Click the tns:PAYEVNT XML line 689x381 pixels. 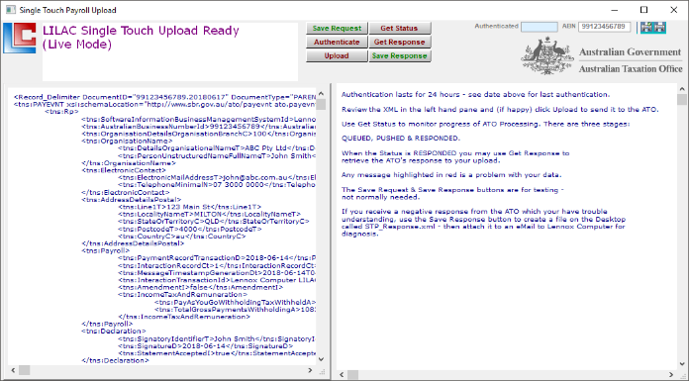[164, 105]
